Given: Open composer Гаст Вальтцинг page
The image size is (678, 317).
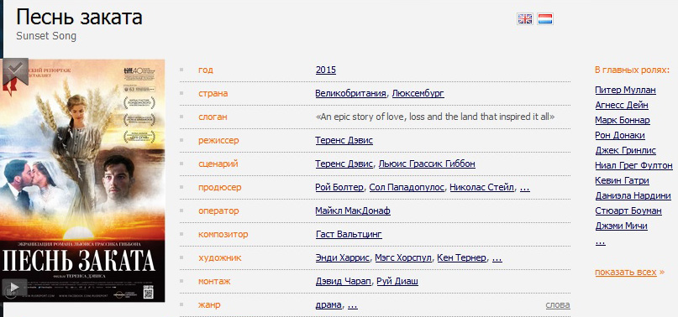Looking at the screenshot, I should pyautogui.click(x=349, y=235).
